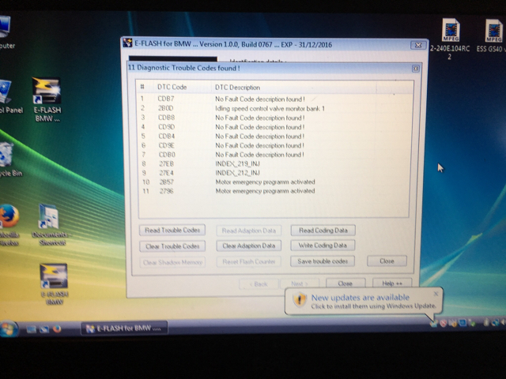Select the row with DTC code 2B0D
Image resolution: width=506 pixels, height=379 pixels.
click(274, 108)
